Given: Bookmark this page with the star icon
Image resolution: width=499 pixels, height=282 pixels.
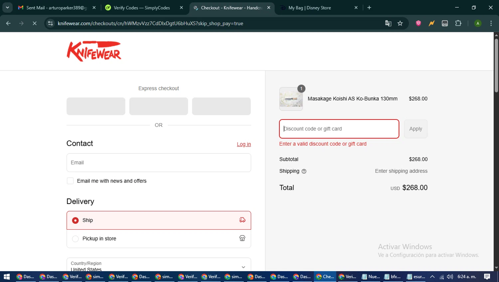Looking at the screenshot, I should pyautogui.click(x=400, y=23).
